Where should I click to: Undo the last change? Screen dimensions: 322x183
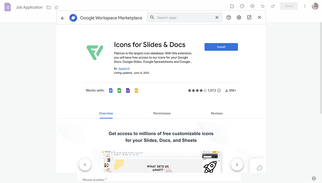263,6
